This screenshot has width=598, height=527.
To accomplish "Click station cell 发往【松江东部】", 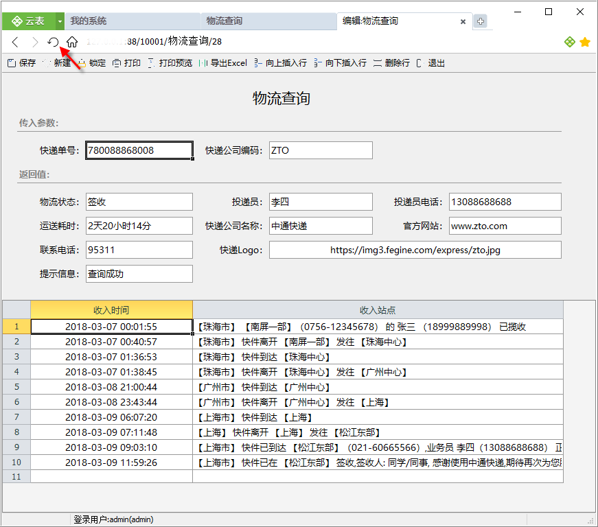I will pyautogui.click(x=378, y=432).
